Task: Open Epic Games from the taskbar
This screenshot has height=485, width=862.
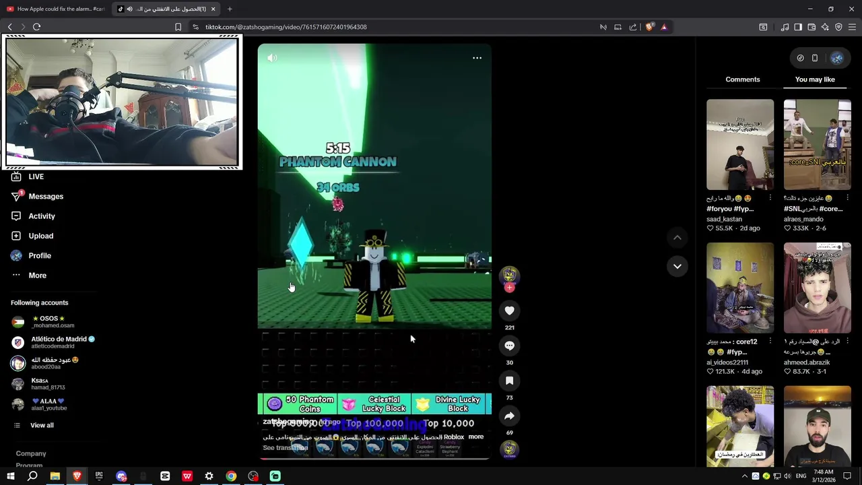Action: (99, 476)
